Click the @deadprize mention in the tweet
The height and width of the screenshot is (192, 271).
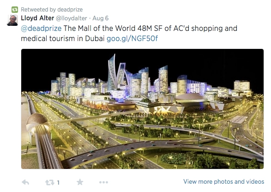(x=41, y=28)
